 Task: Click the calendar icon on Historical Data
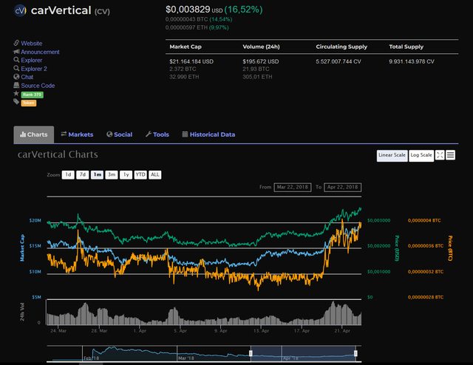[185, 134]
